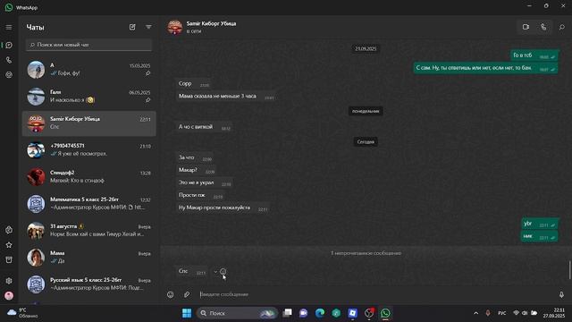
Task: Click the Сегодня date label
Action: [x=366, y=141]
